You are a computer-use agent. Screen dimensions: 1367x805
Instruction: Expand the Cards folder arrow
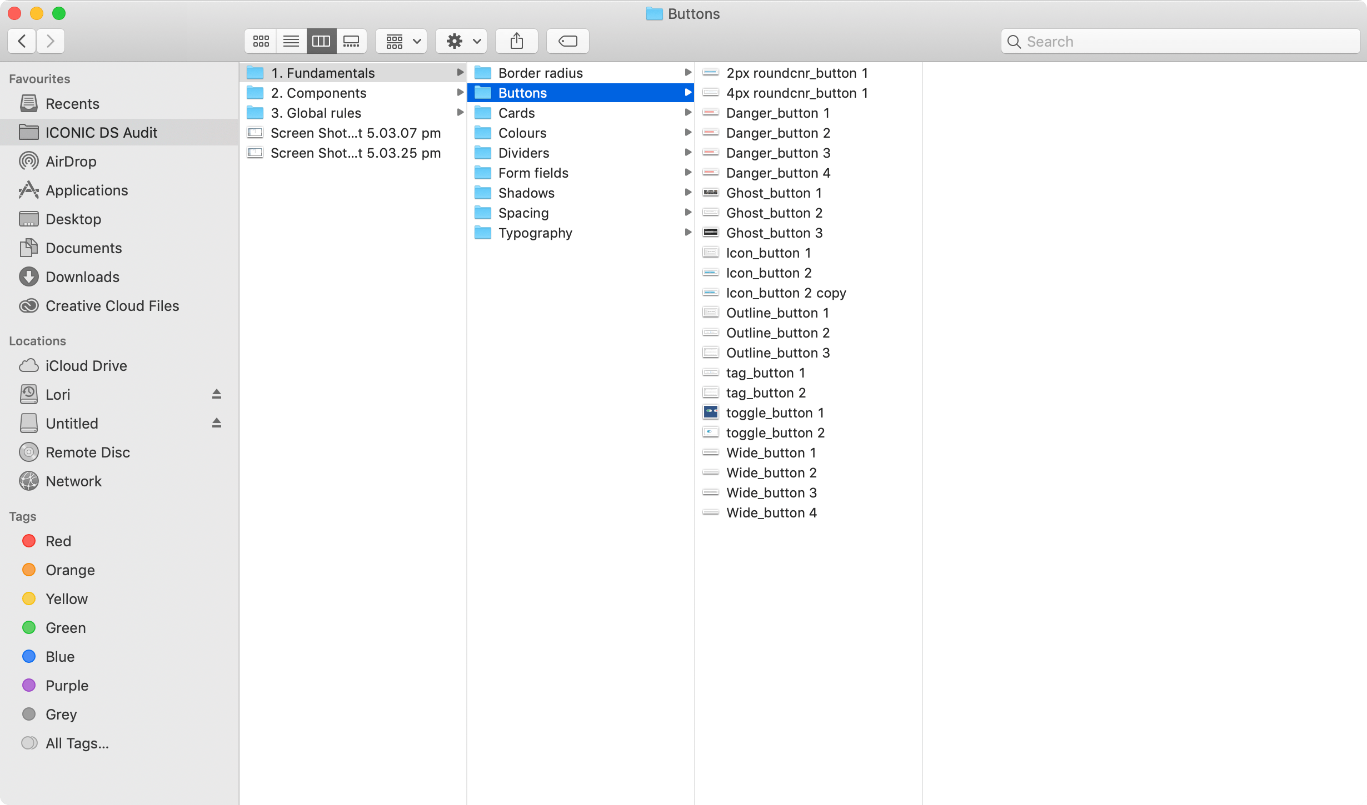point(688,113)
